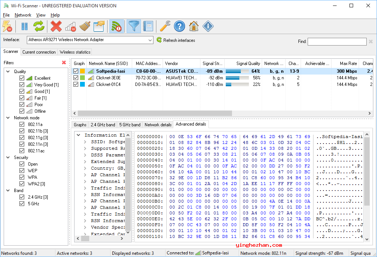Sort by Max Rate column header
Image resolution: width=377 pixels, height=257 pixels.
click(x=345, y=64)
